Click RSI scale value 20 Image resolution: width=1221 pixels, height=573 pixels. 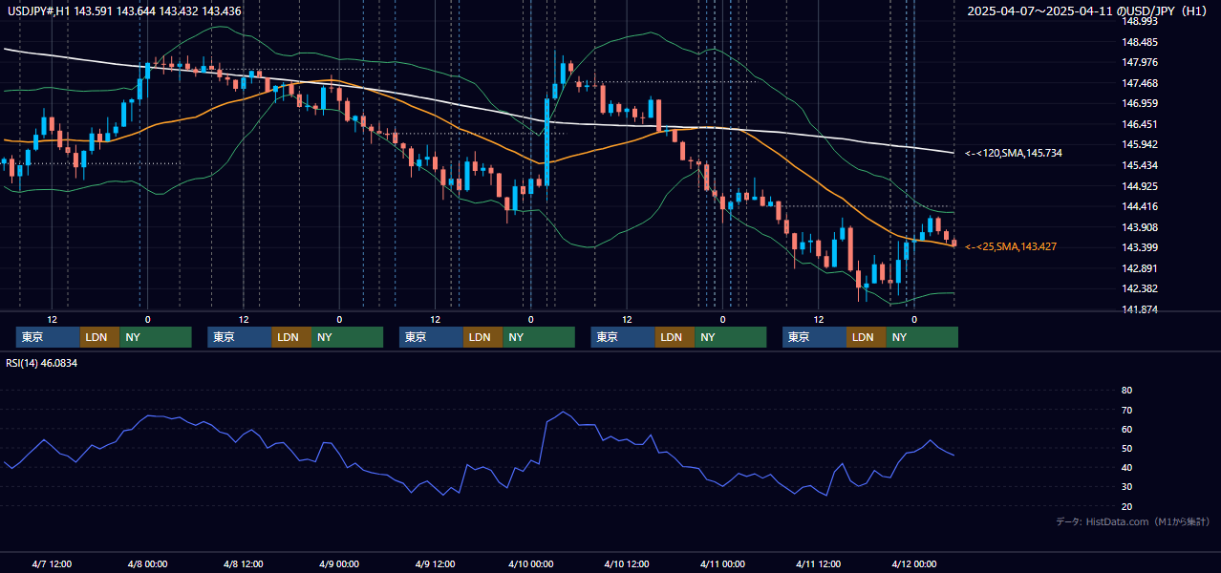point(1126,506)
